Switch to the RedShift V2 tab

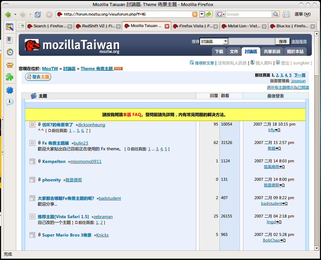[x=98, y=26]
